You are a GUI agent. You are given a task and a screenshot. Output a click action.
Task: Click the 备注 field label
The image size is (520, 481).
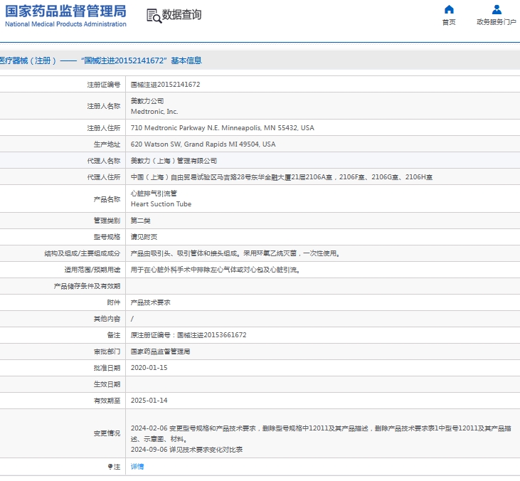(x=113, y=335)
